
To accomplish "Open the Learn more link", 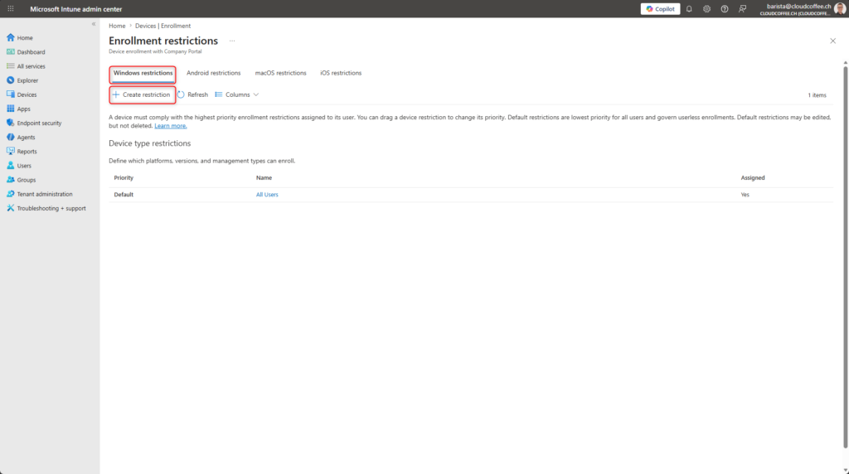I will coord(171,126).
